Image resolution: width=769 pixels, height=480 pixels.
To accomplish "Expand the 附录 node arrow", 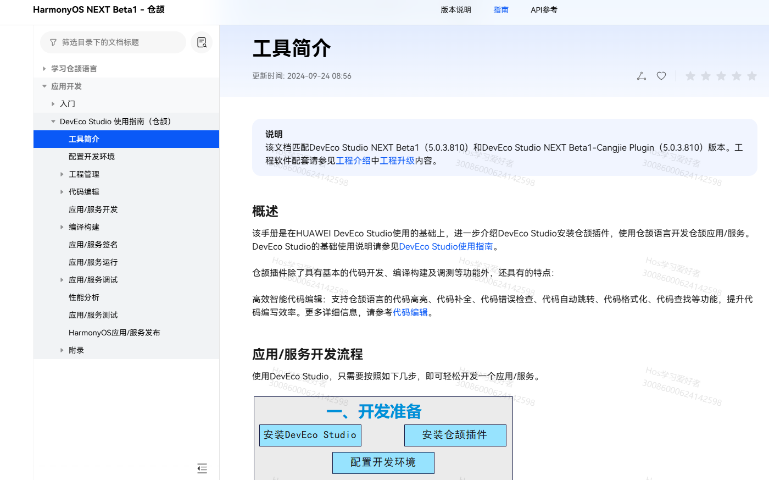I will click(x=62, y=350).
